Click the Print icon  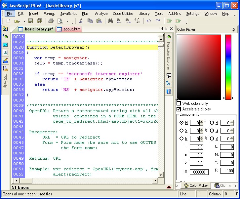51,21
